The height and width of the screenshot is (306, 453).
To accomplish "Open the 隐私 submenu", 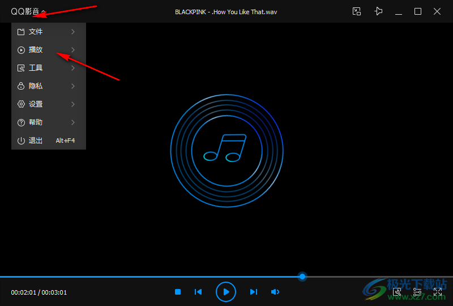I will [x=49, y=86].
